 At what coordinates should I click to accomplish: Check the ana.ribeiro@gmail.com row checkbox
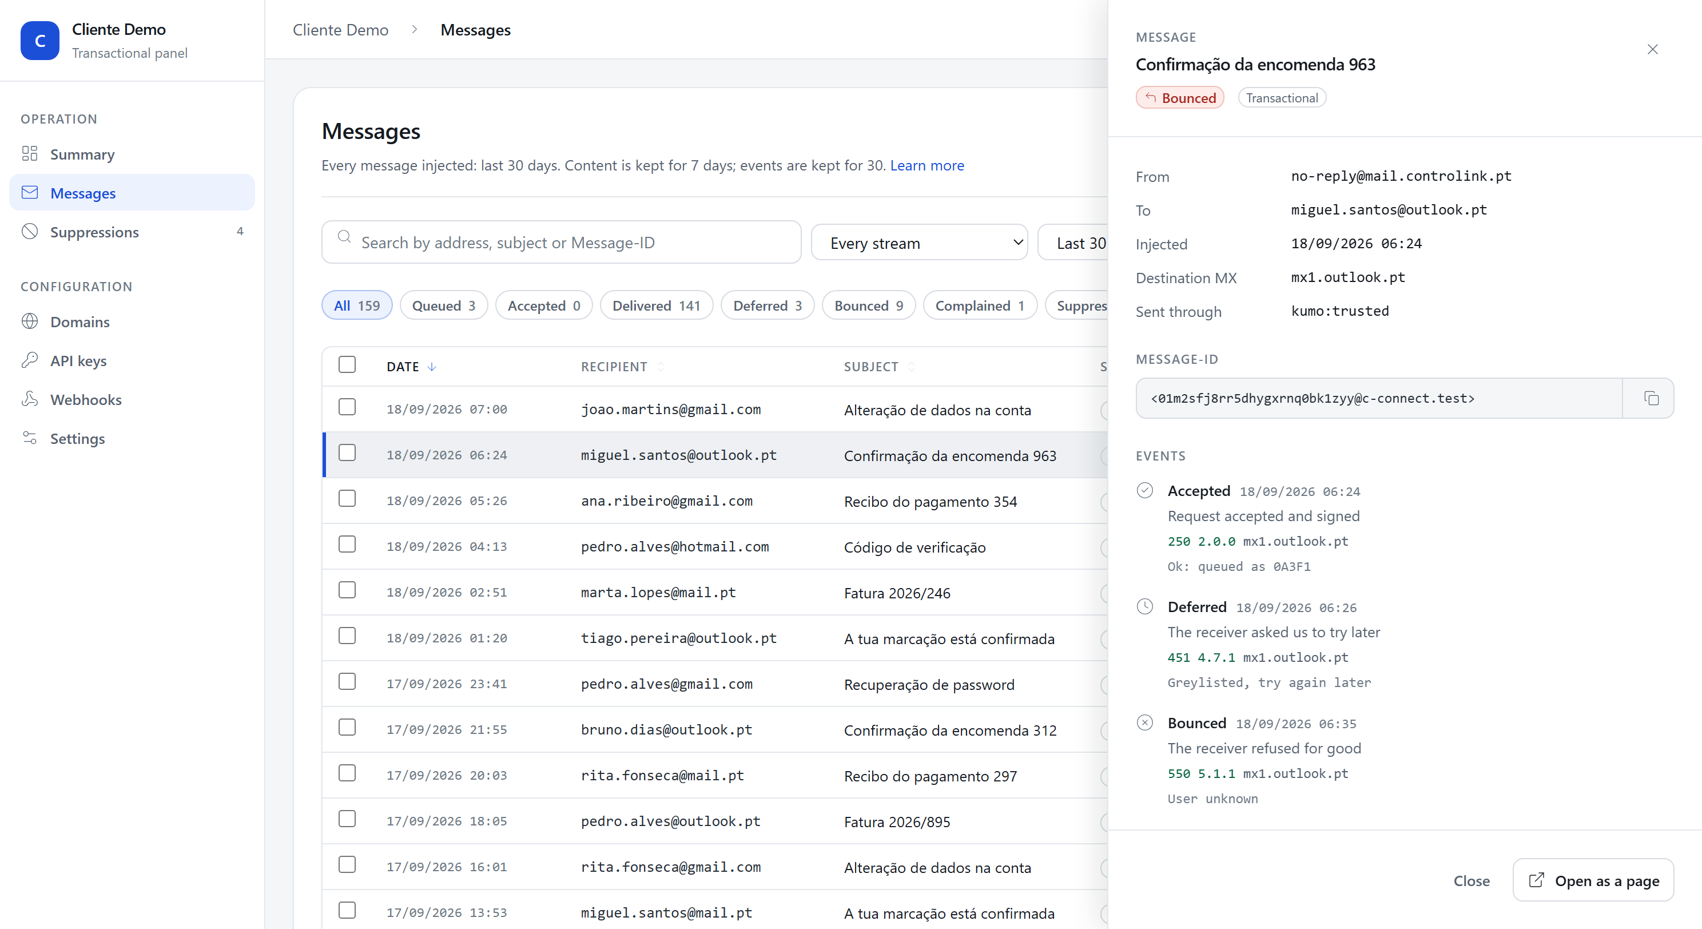(347, 498)
